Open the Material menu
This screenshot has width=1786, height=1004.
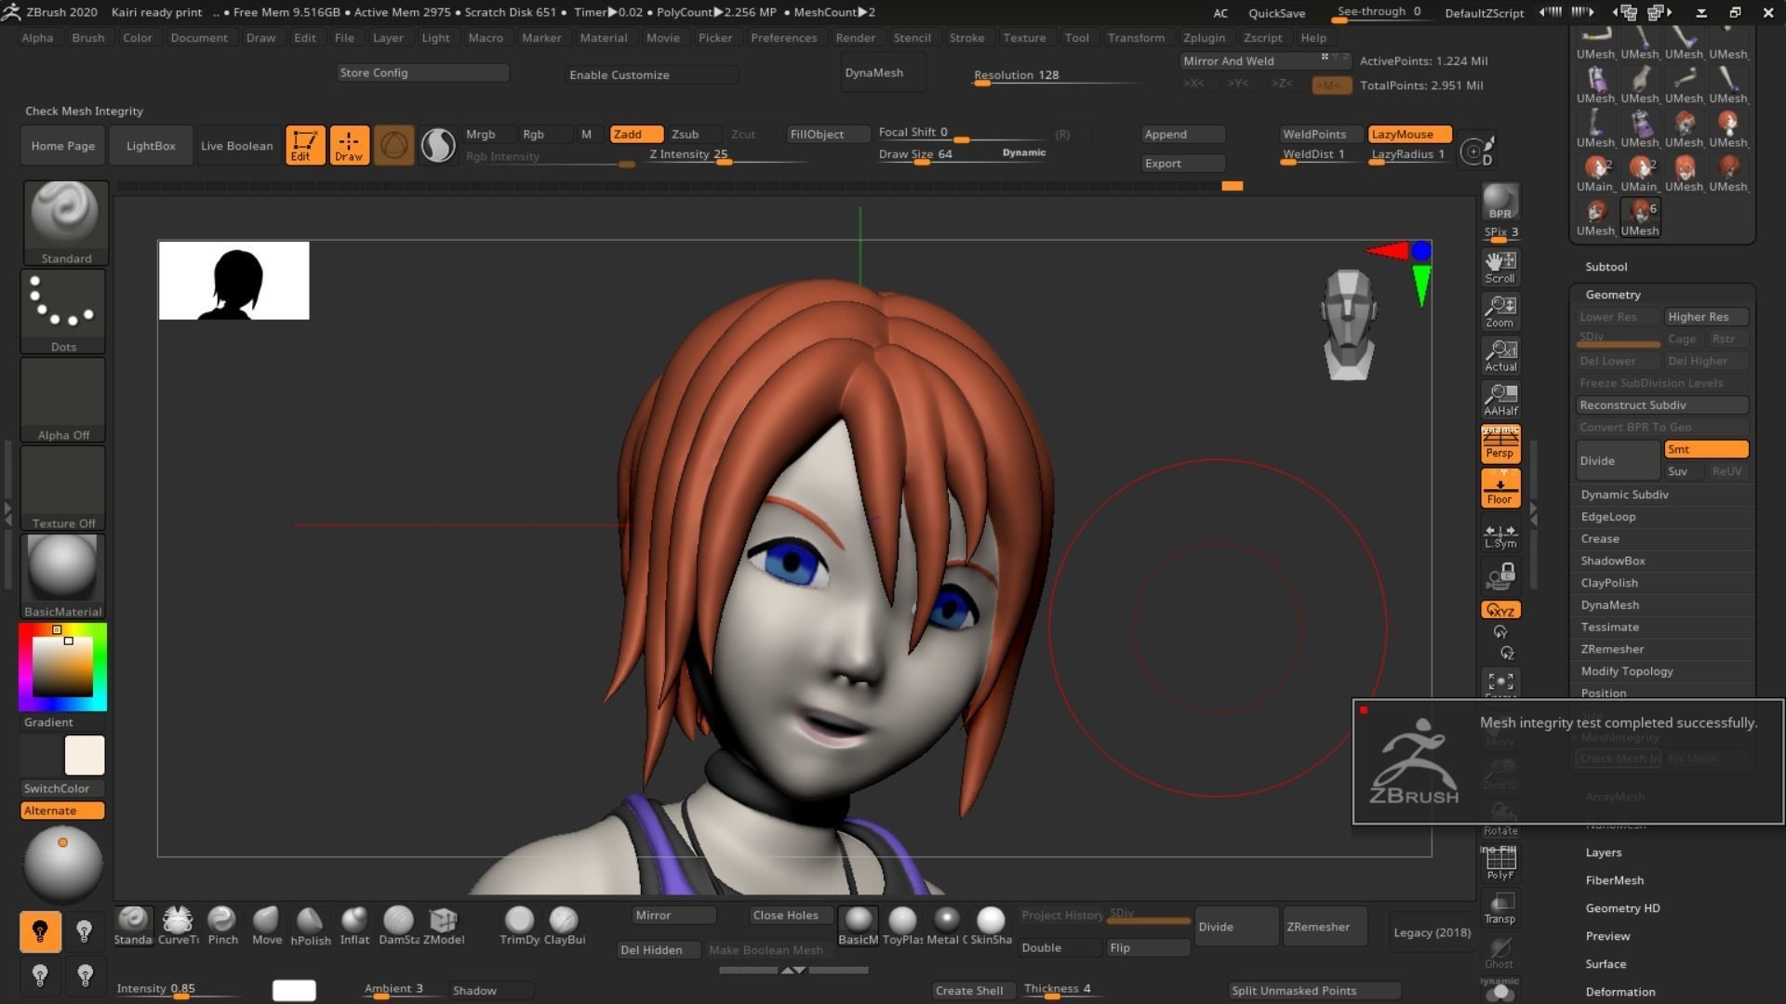604,38
